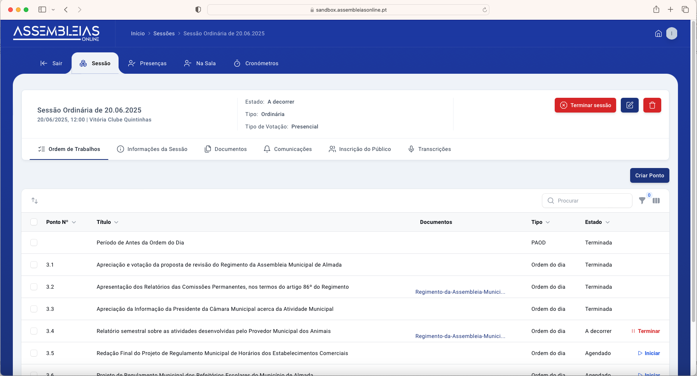Go to home via house icon
The image size is (697, 376).
pos(658,34)
